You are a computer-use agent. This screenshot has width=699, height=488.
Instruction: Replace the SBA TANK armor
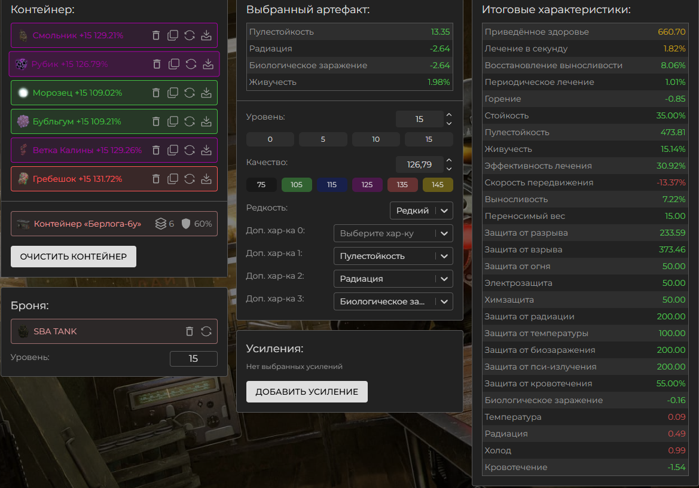[206, 331]
